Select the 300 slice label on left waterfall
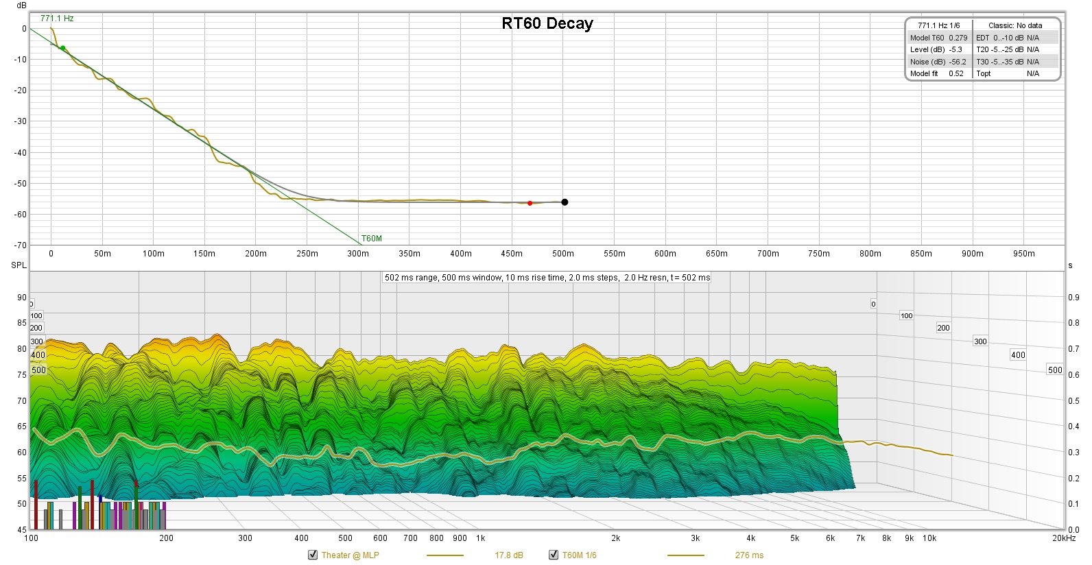The width and height of the screenshot is (1092, 565). (x=36, y=341)
